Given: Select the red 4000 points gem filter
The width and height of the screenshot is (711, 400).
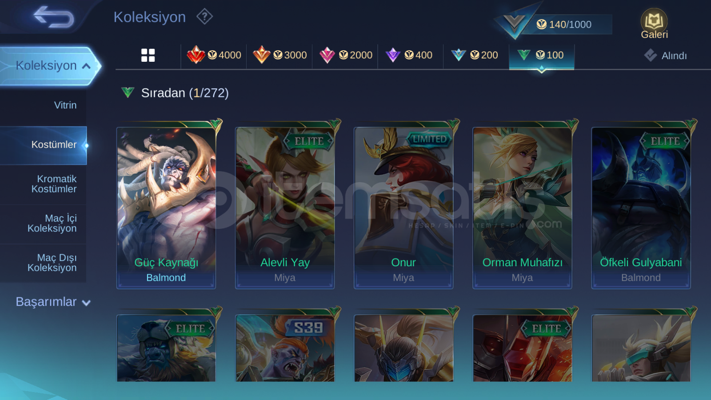Looking at the screenshot, I should [214, 55].
